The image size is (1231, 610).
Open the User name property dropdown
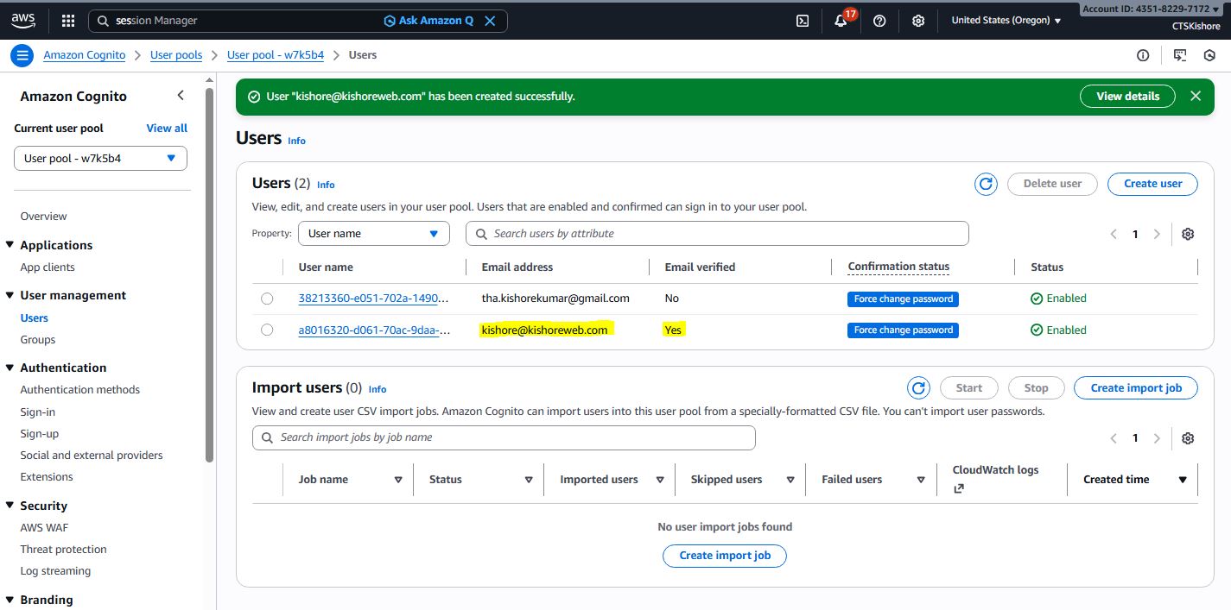[373, 234]
